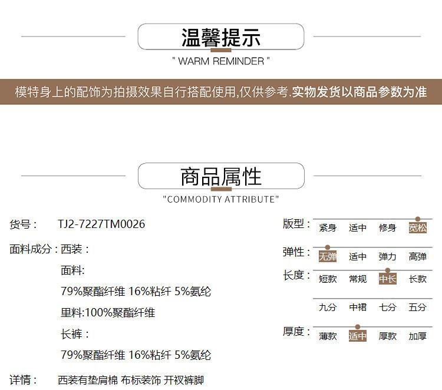Select the highlighted 宽松 fit option
442x390 pixels.
418,227
